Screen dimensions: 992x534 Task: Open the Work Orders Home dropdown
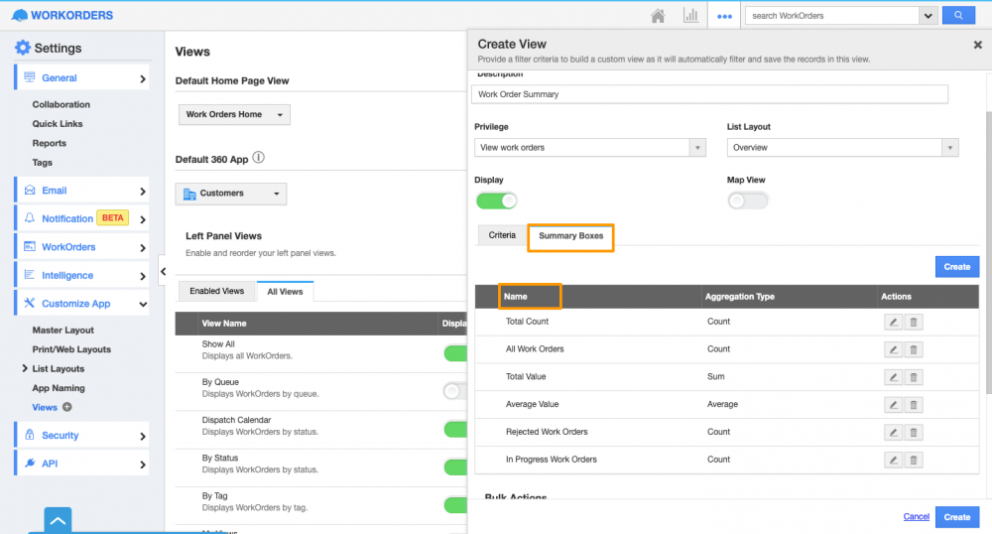click(x=234, y=115)
